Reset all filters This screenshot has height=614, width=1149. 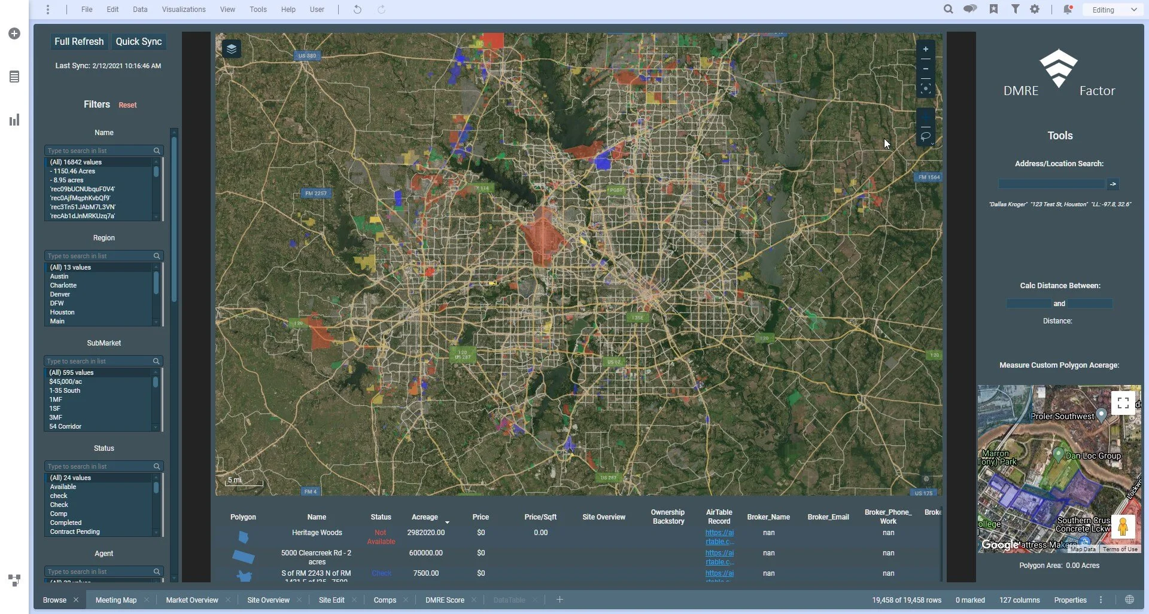click(127, 105)
